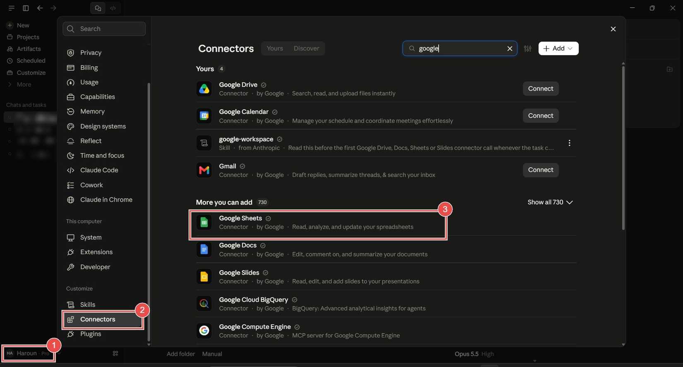683x367 pixels.
Task: Click the settings Search field
Action: click(104, 29)
